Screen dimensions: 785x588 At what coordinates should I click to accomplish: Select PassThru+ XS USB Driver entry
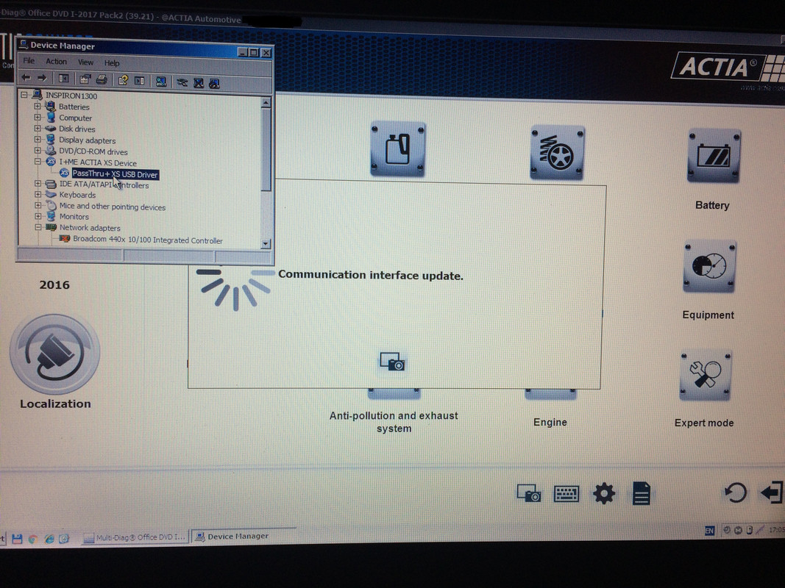116,174
